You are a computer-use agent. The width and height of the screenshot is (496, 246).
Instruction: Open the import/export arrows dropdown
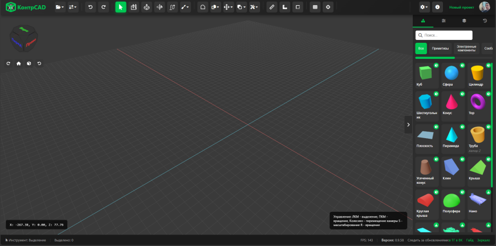pyautogui.click(x=73, y=7)
